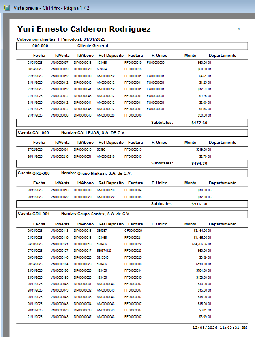Click amount '$30.00' cell
Screen dimensions: 255x337
202,115
